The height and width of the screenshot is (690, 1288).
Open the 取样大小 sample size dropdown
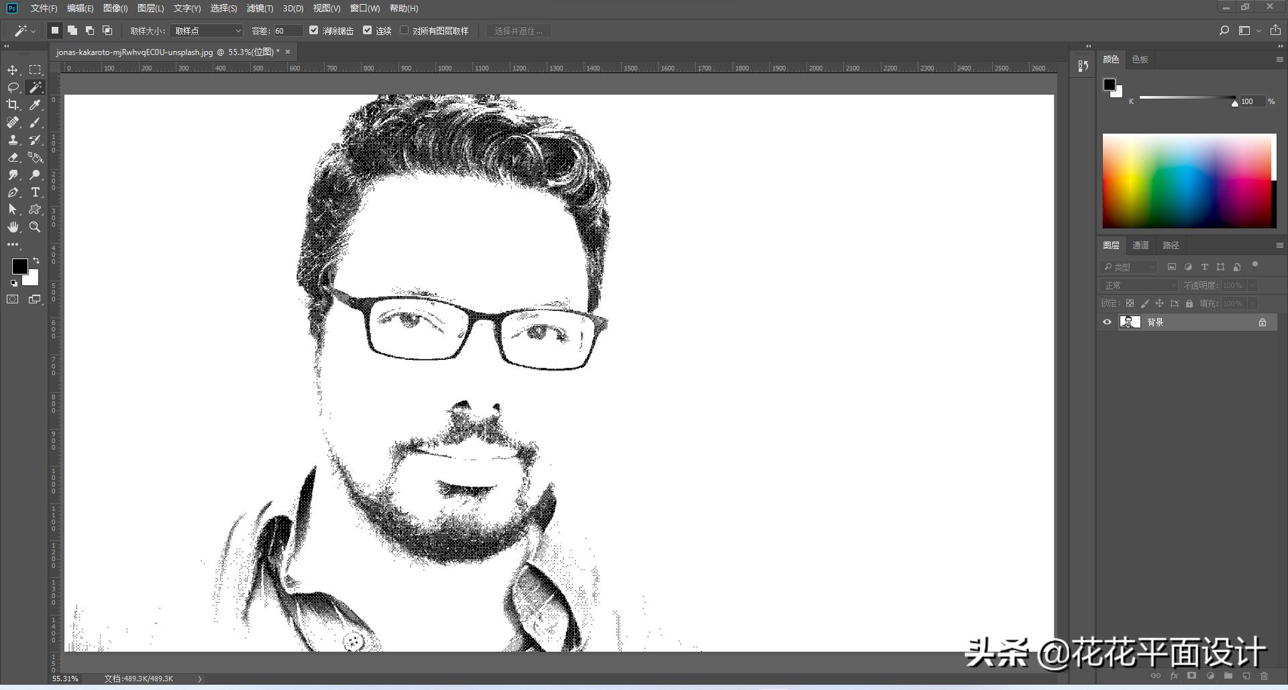pos(206,31)
